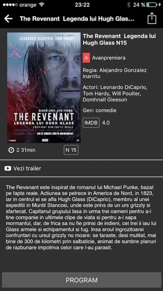Viewport: 163px width, 291px height.
Task: Open the Vezi trailer link
Action: tap(27, 168)
